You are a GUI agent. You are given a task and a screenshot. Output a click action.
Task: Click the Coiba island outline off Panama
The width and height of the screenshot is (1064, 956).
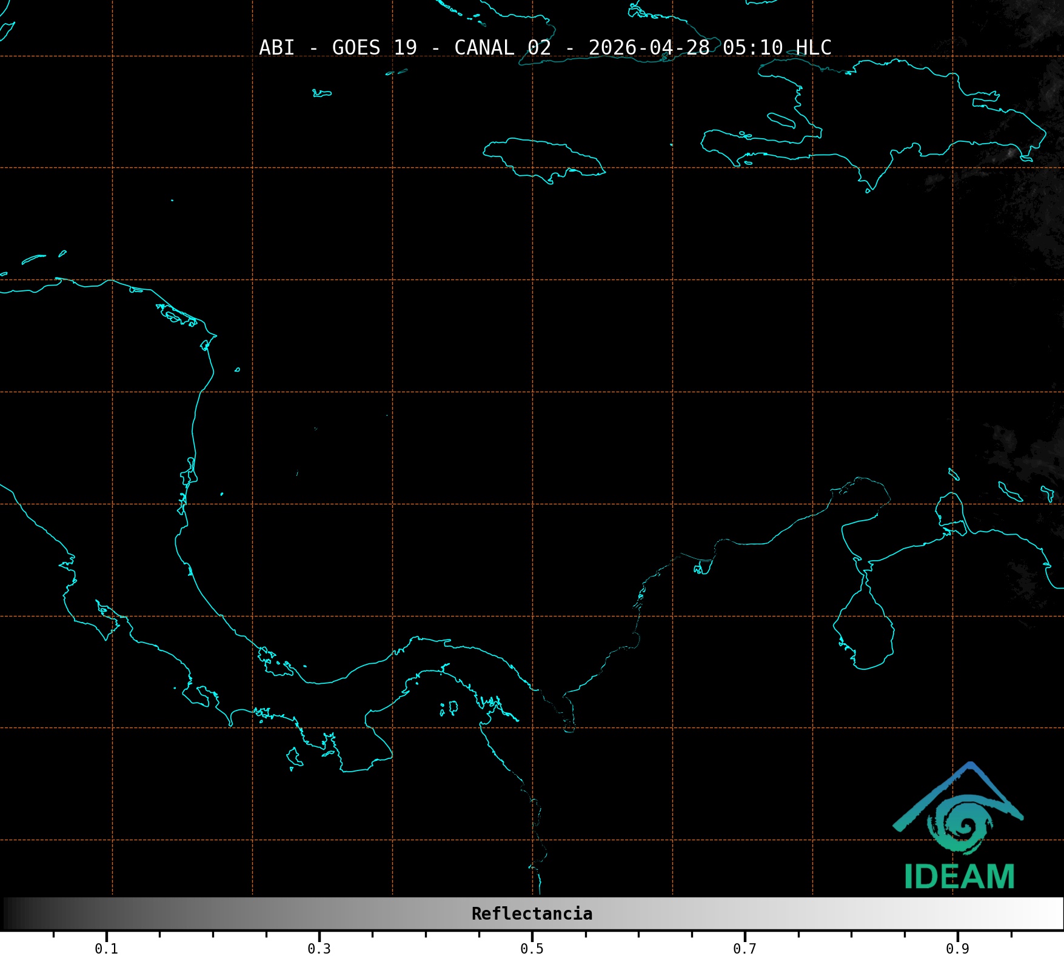pyautogui.click(x=294, y=757)
